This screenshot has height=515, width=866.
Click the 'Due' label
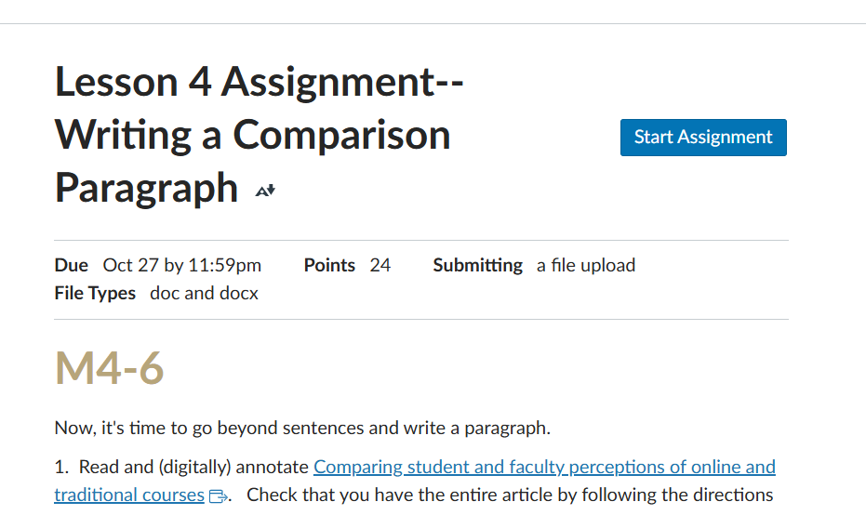(72, 265)
